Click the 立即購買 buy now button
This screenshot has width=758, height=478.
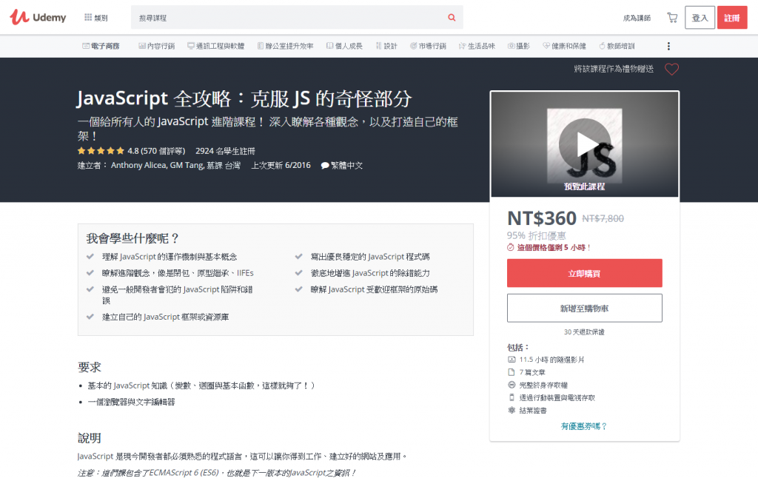point(585,273)
